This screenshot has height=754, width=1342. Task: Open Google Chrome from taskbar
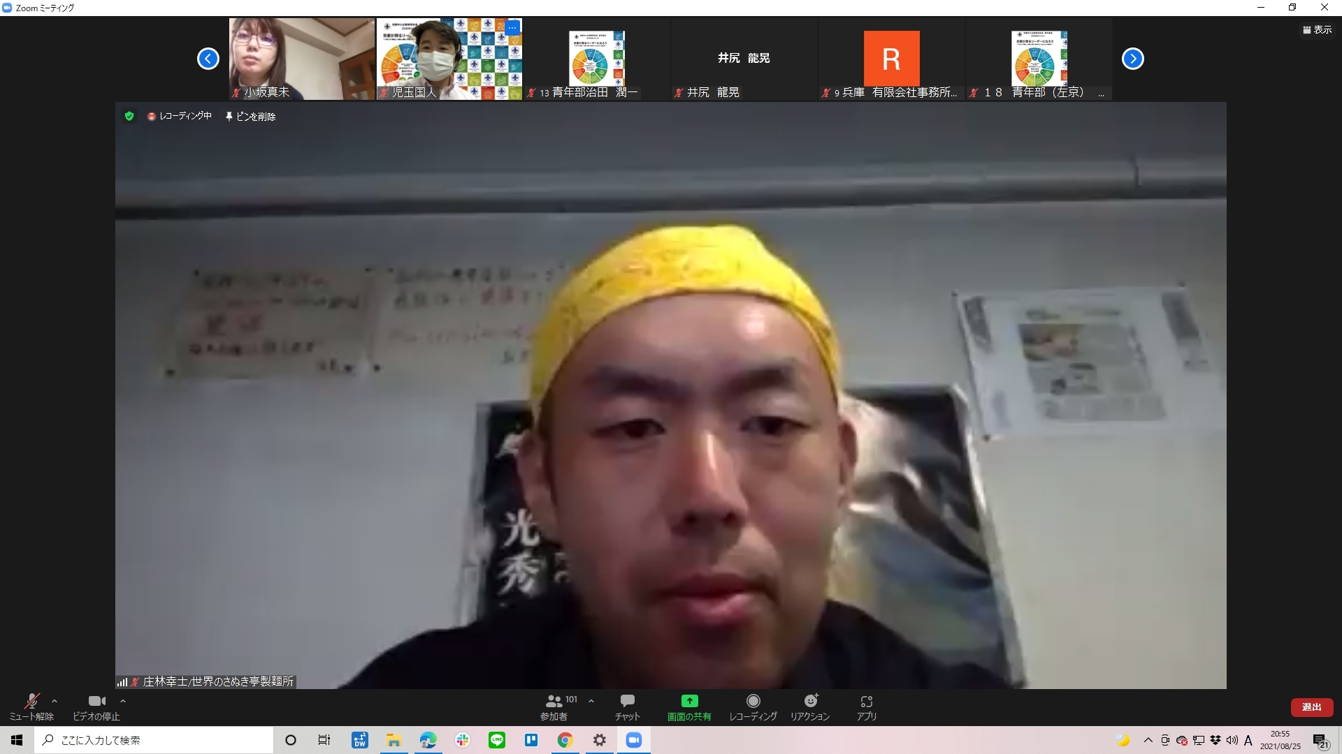click(565, 740)
